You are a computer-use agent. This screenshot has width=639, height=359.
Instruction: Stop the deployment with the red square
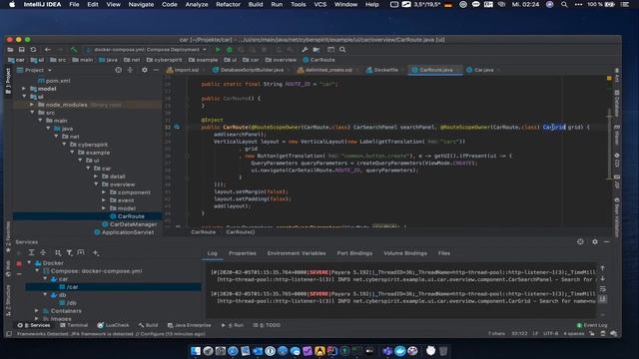pyautogui.click(x=19, y=263)
